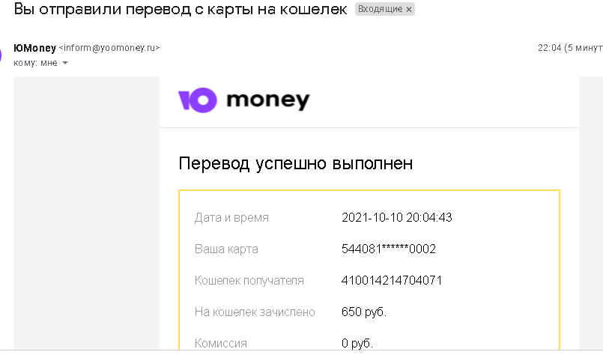The width and height of the screenshot is (603, 355).
Task: Click the Ваша карта label
Action: [226, 249]
